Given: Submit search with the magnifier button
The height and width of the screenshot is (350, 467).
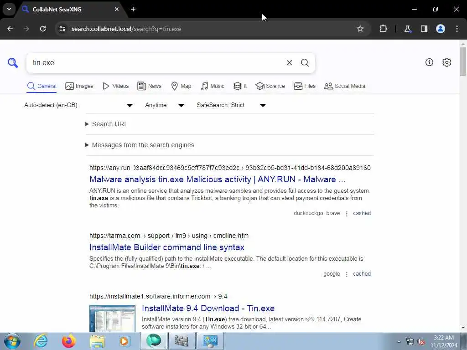Looking at the screenshot, I should click(x=305, y=63).
